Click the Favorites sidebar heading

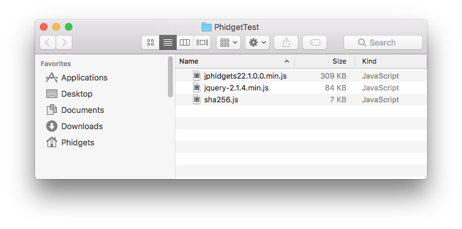point(56,64)
